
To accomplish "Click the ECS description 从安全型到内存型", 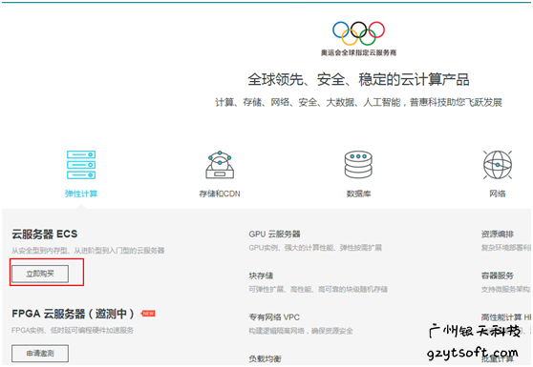I will coord(88,251).
